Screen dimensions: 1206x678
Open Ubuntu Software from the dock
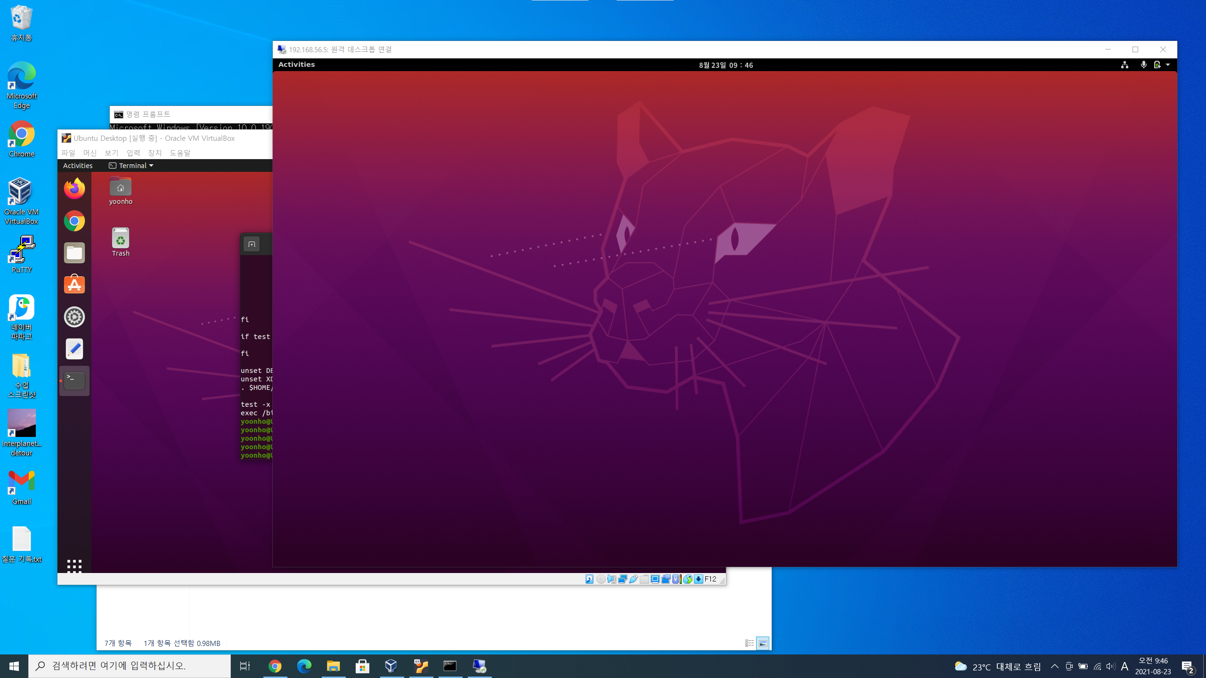[x=74, y=285]
